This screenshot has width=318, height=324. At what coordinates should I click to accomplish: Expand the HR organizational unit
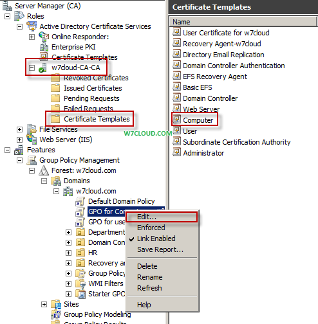68,253
